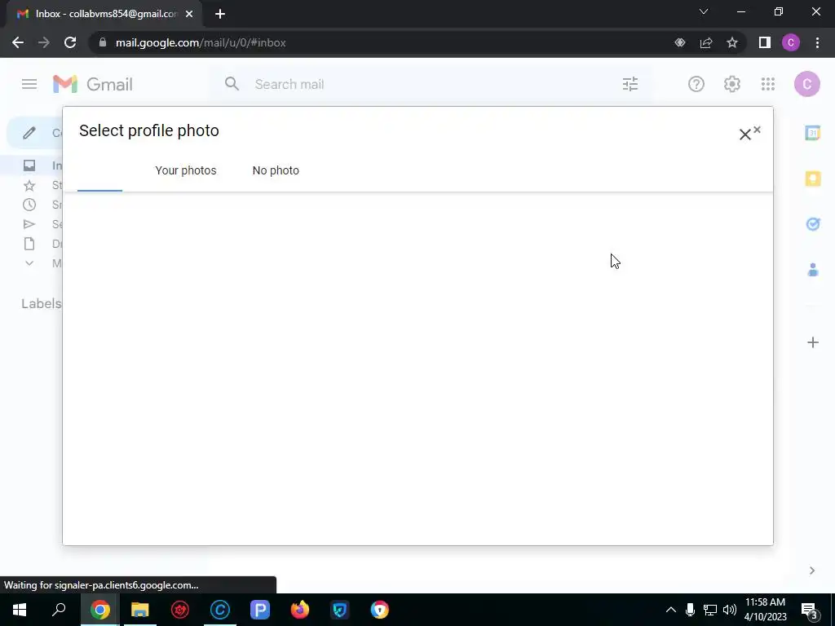835x626 pixels.
Task: Switch to the No photo tab
Action: pyautogui.click(x=276, y=170)
